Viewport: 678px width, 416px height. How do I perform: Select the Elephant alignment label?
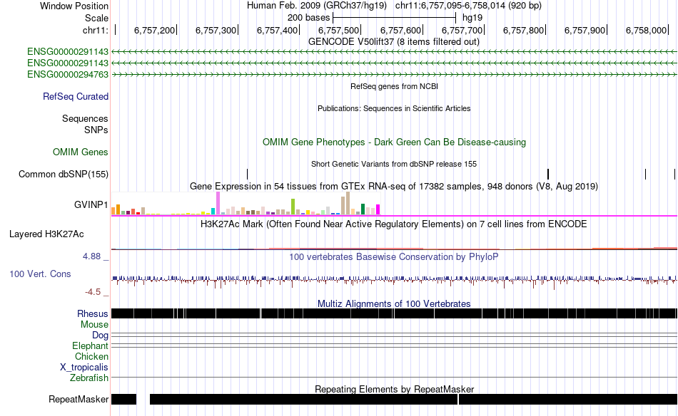point(91,346)
